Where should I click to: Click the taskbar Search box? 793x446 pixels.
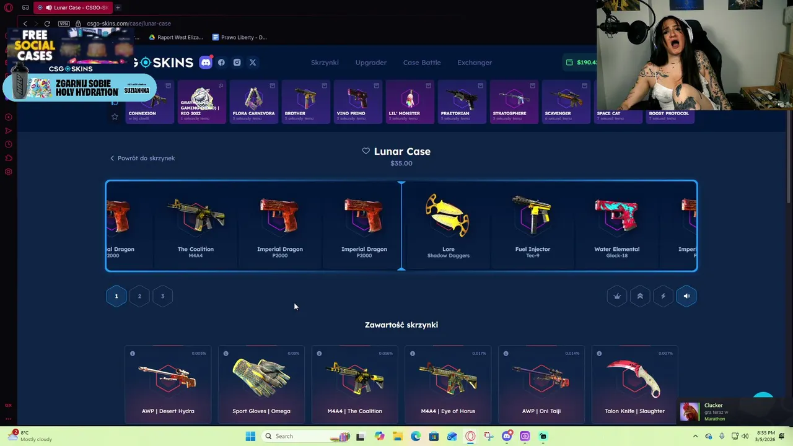point(305,436)
